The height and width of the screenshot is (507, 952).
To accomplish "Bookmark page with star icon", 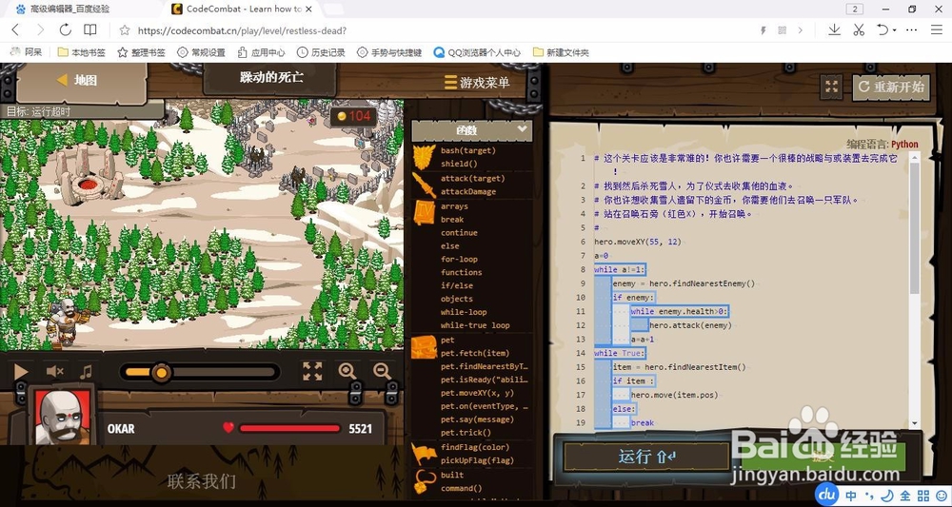I will (x=125, y=30).
